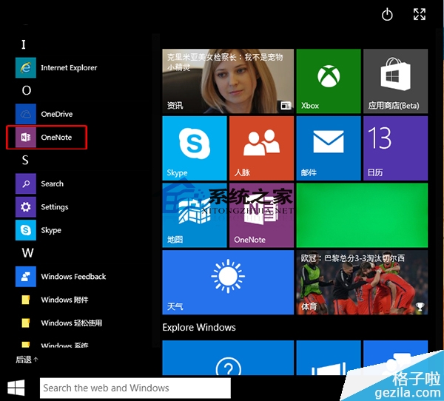
Task: Open the 地图 maps tile
Action: (x=195, y=215)
